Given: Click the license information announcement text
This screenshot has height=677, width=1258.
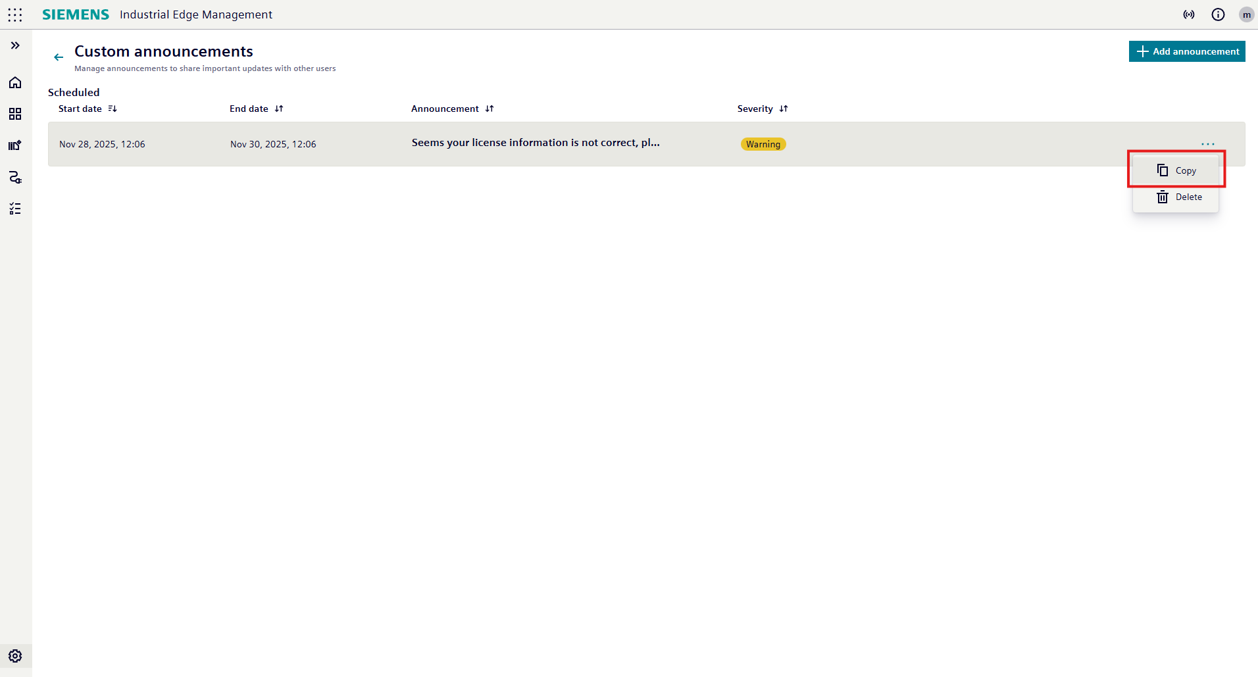Looking at the screenshot, I should [536, 143].
